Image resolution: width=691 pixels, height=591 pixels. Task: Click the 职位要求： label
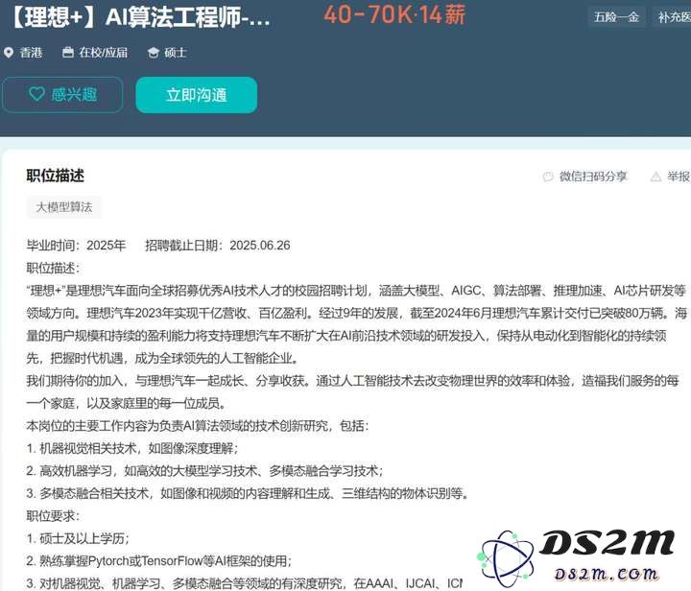[x=53, y=516]
